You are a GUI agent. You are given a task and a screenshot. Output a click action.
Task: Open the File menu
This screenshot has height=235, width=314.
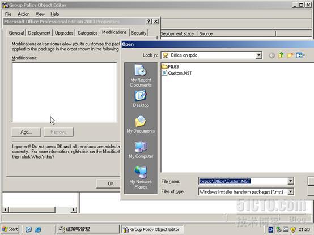click(x=8, y=14)
